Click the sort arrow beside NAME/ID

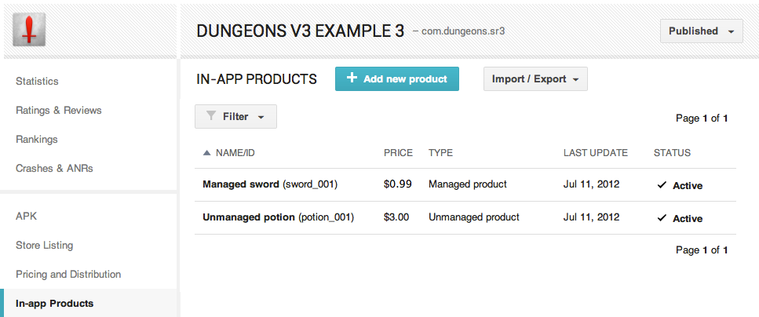point(206,153)
